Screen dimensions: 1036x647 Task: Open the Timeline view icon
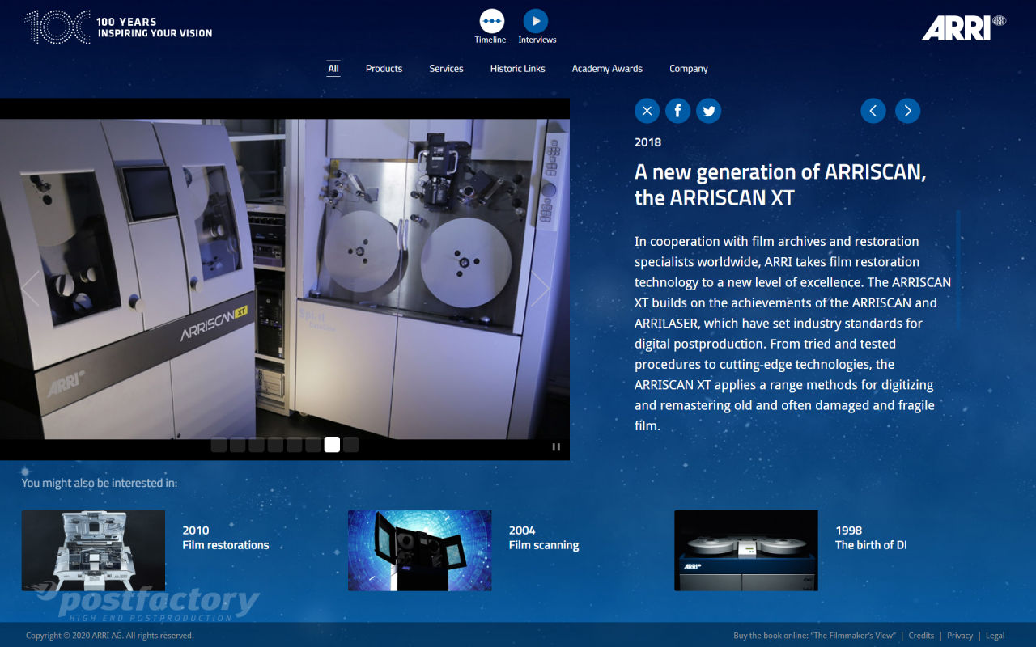click(491, 21)
